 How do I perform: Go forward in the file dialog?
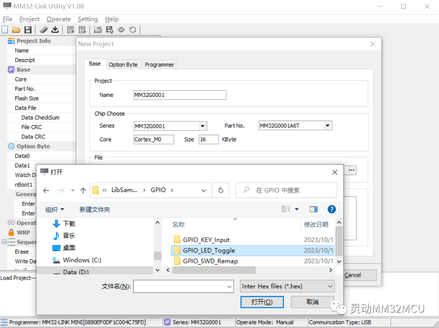click(61, 190)
